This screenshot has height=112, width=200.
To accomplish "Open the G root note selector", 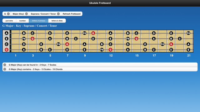I will (x=7, y=14).
